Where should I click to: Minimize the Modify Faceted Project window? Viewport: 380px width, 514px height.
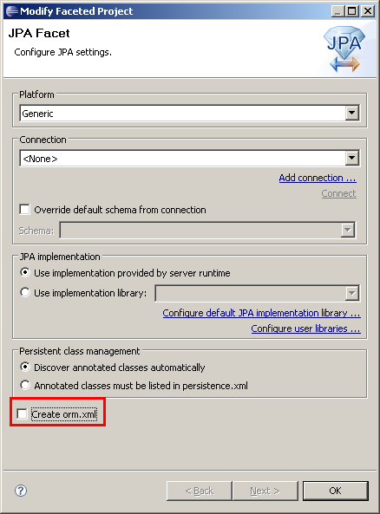(x=338, y=11)
